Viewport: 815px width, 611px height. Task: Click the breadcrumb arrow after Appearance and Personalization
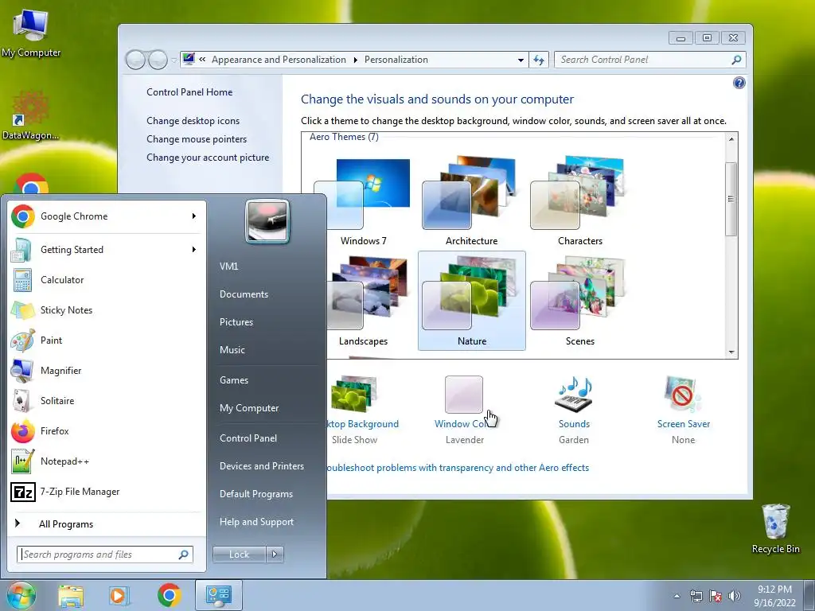(356, 60)
